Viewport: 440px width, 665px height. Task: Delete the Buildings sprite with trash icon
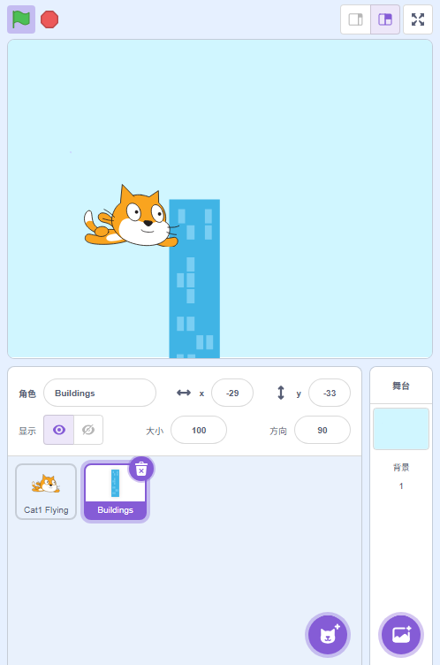click(x=141, y=469)
